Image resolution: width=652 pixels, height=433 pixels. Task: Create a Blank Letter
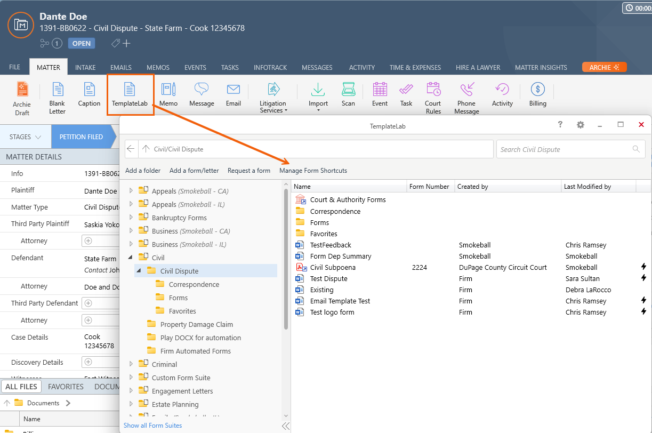click(57, 98)
